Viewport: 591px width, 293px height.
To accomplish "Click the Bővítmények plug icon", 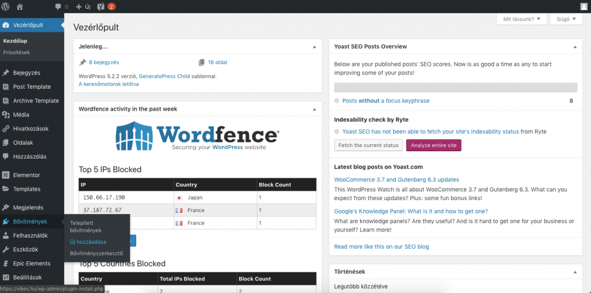I will [x=6, y=221].
